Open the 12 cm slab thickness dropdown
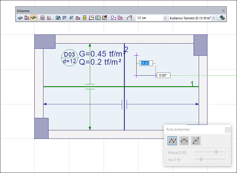 point(165,18)
